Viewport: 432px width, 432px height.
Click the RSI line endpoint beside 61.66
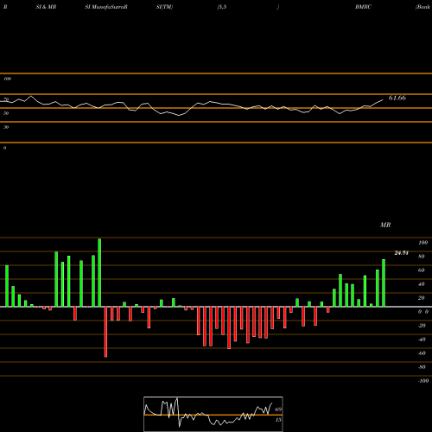coord(383,100)
